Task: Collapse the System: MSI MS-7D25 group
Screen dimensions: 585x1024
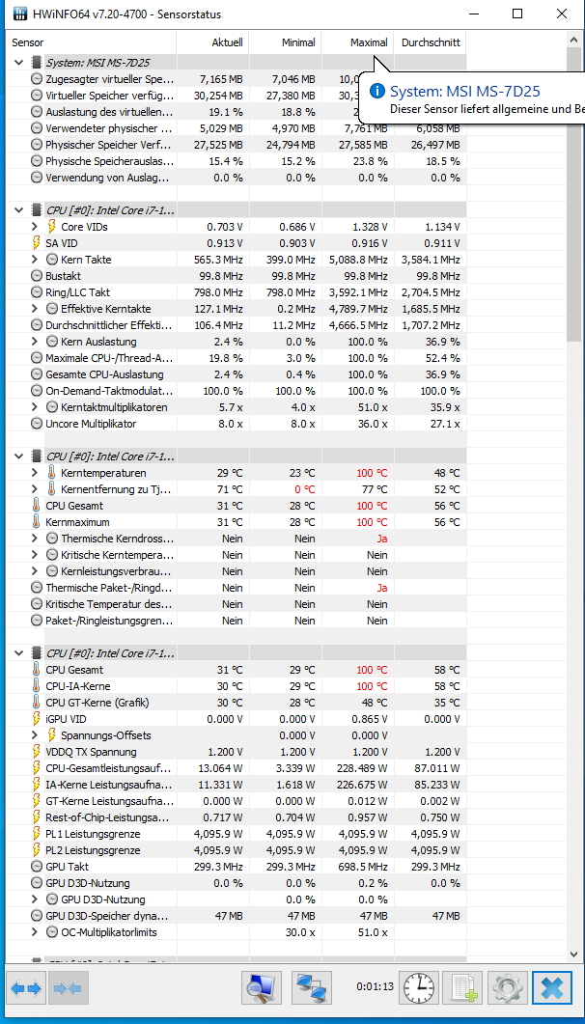Action: click(x=19, y=64)
